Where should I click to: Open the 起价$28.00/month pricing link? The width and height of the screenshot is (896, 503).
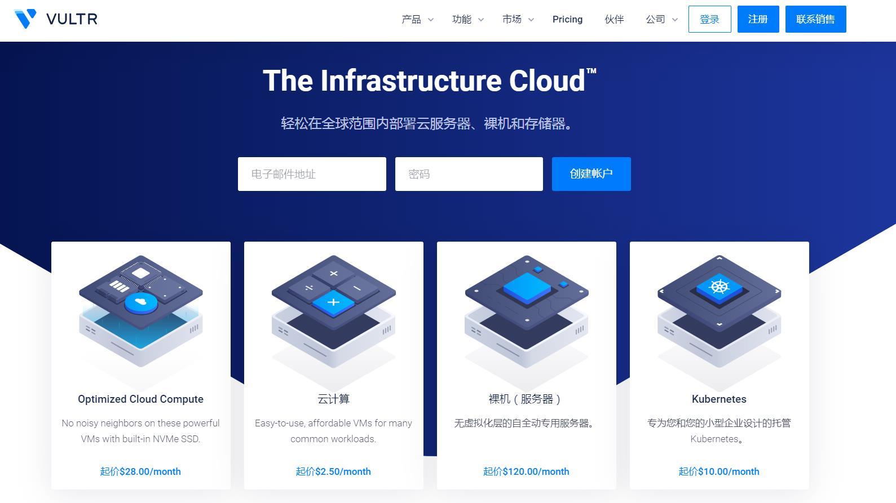[140, 471]
